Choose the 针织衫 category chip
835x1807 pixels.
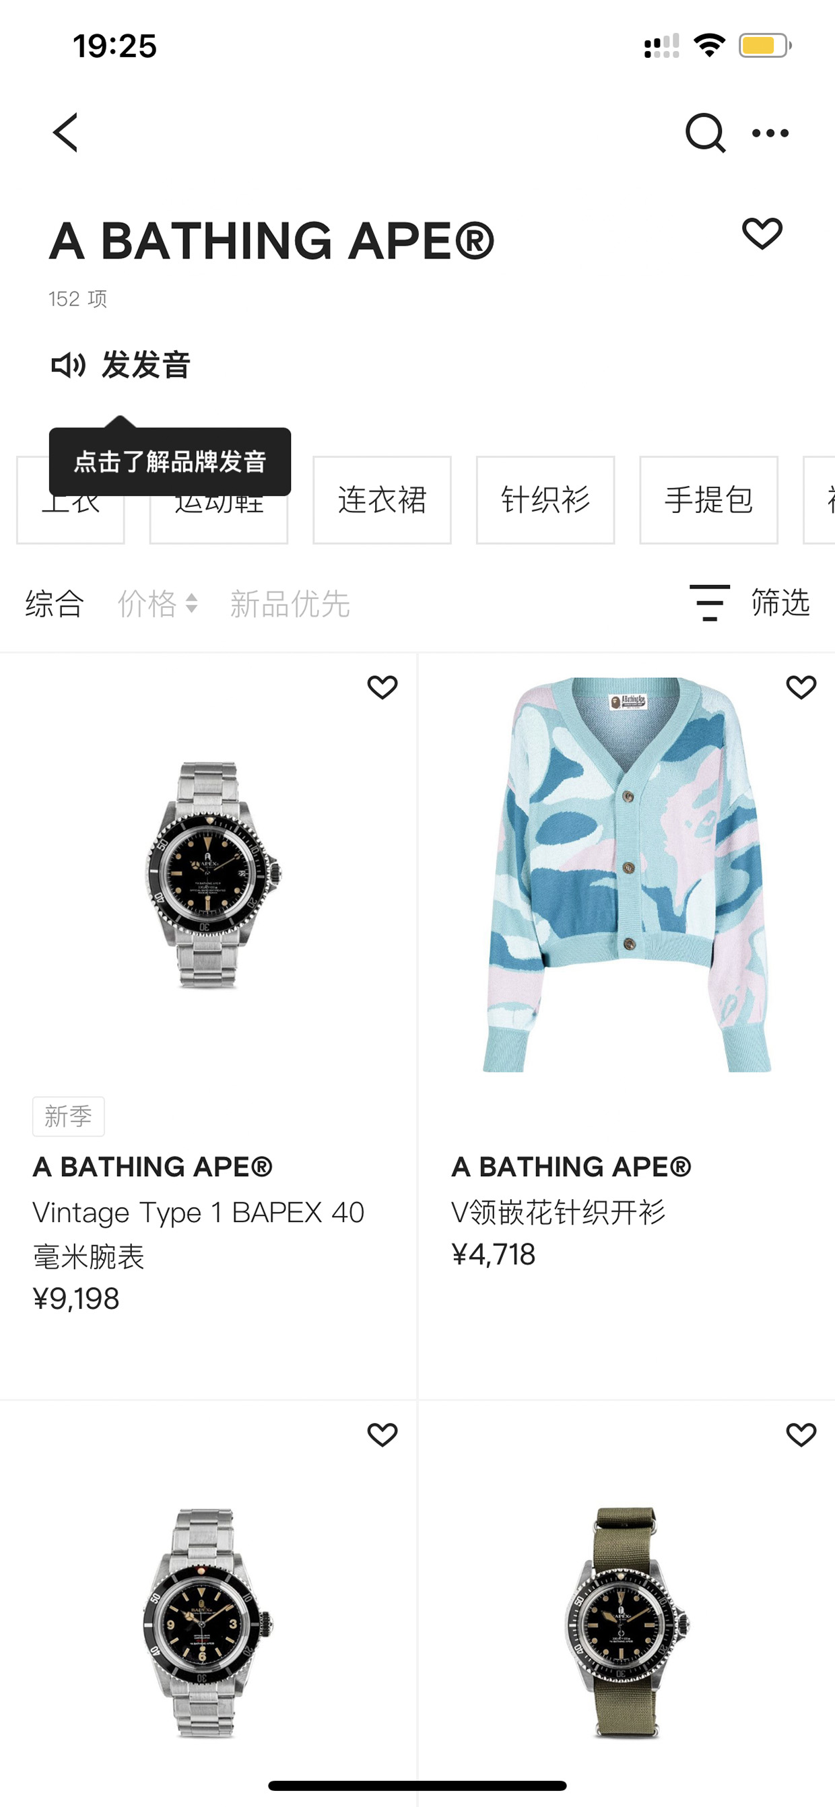pos(545,500)
